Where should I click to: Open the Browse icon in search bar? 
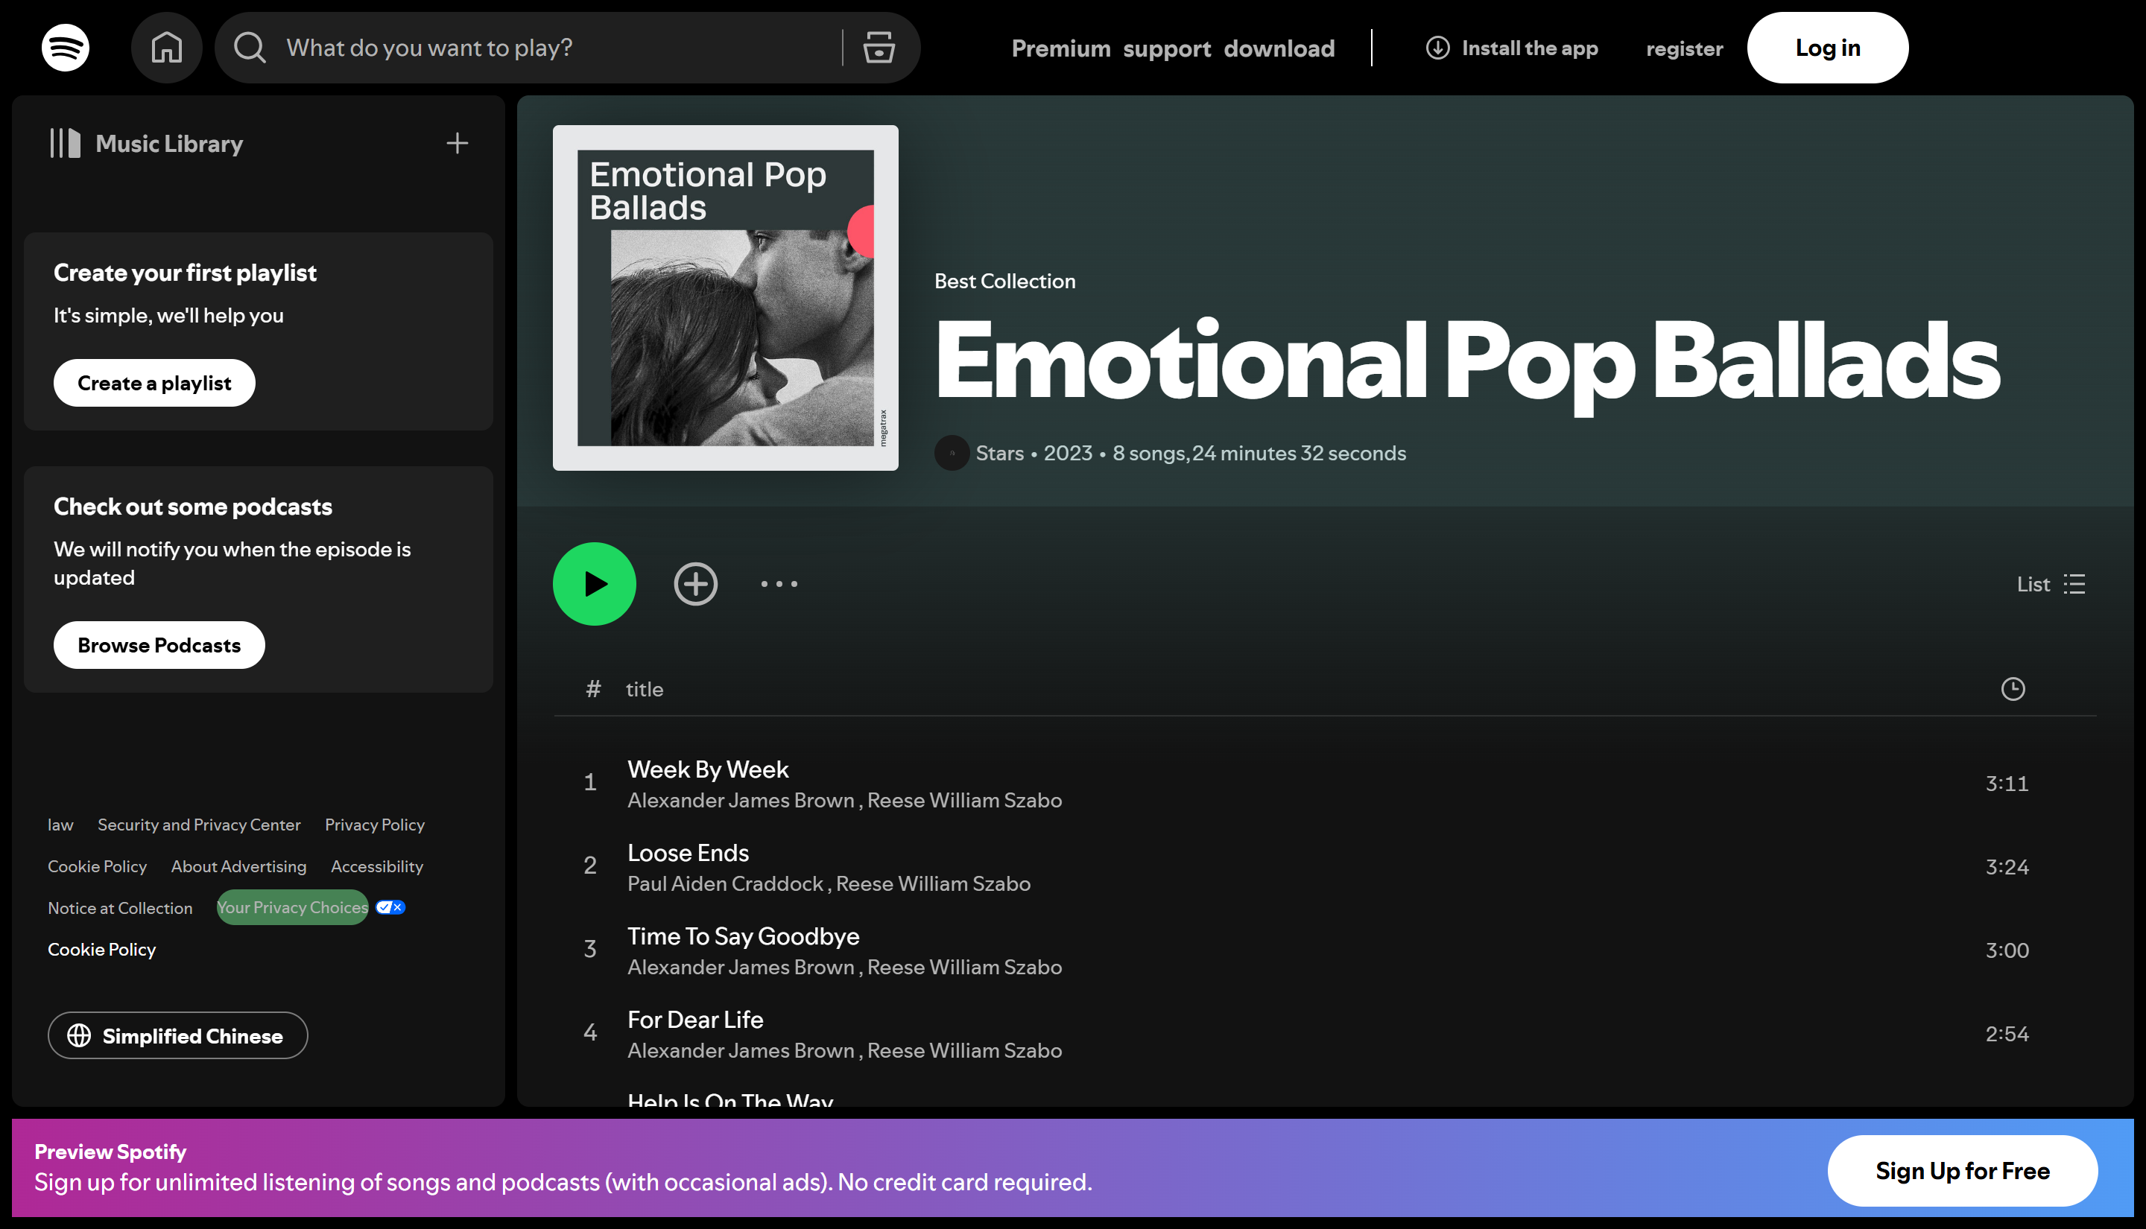click(879, 48)
